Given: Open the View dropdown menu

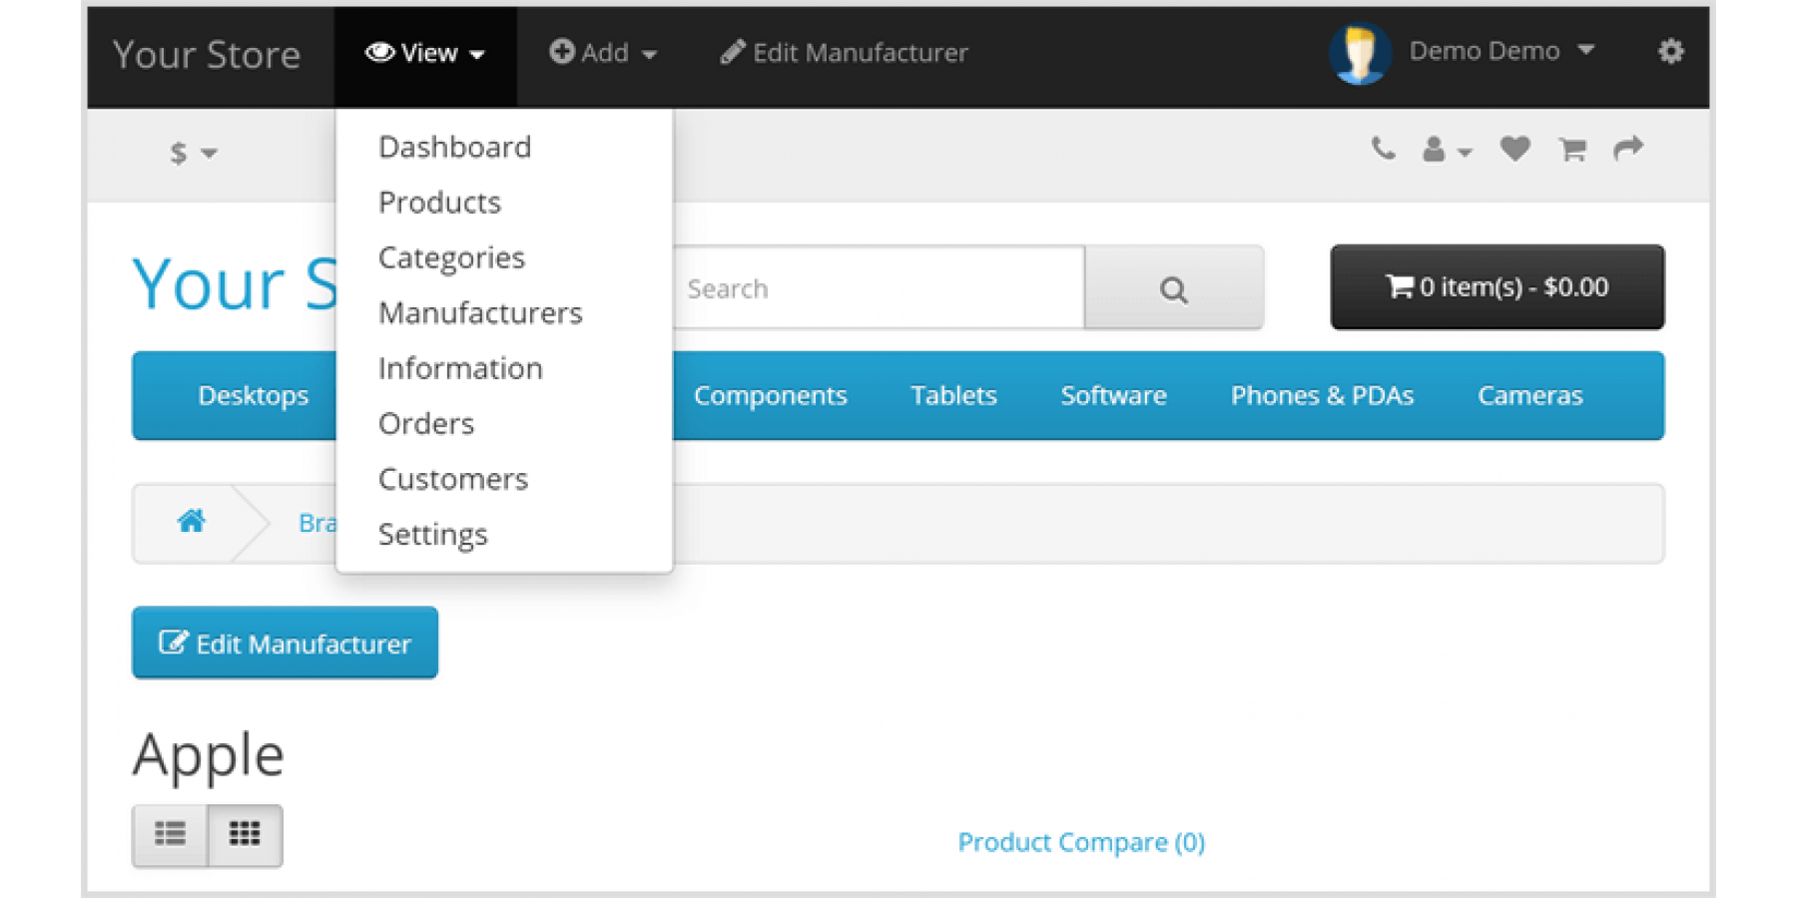Looking at the screenshot, I should (425, 54).
